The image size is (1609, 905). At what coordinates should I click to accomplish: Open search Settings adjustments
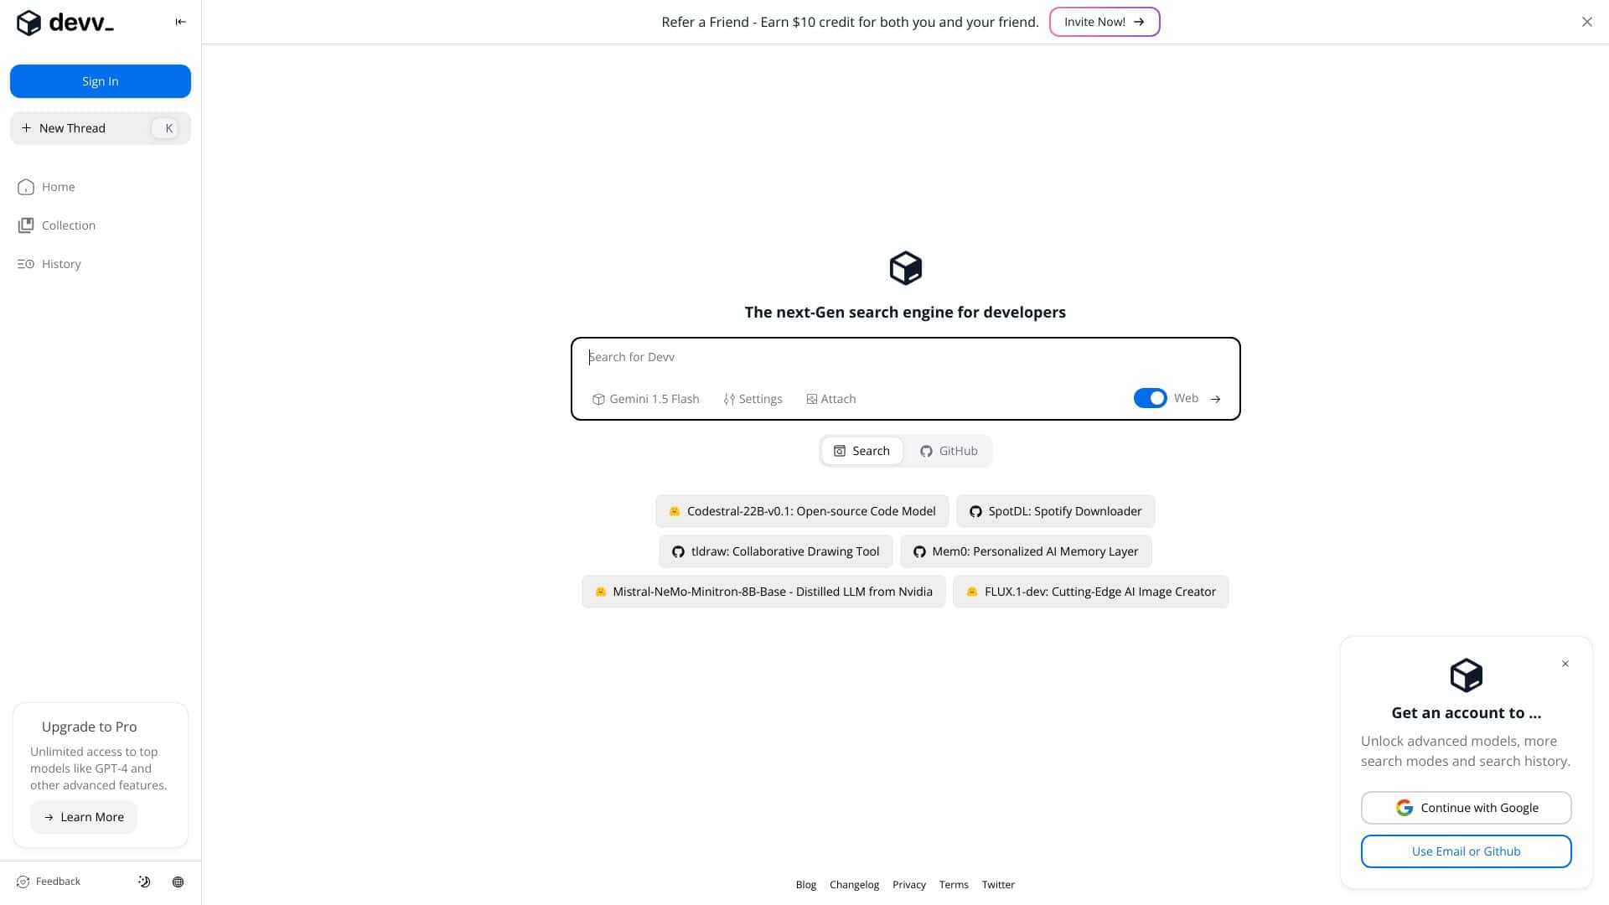752,398
